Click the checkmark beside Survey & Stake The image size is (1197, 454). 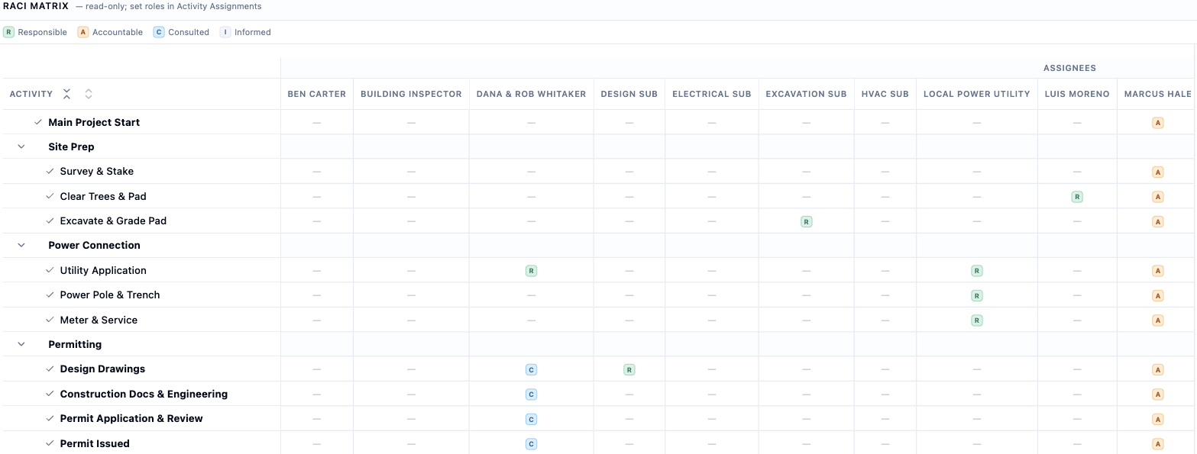50,171
